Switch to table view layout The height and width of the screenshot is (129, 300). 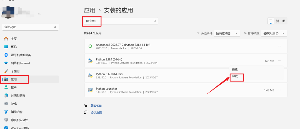click(x=284, y=21)
